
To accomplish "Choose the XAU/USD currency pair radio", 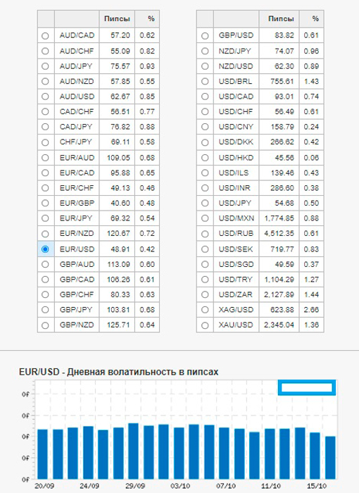I will tap(205, 325).
